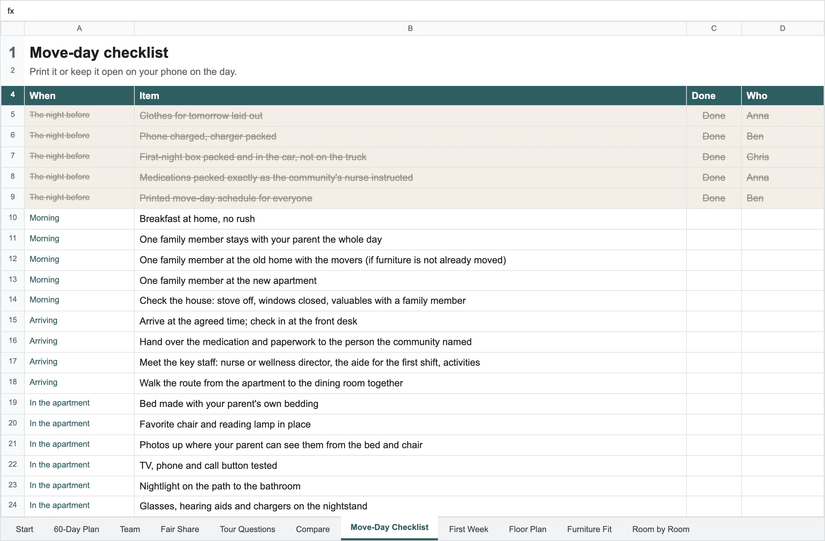This screenshot has width=825, height=541.
Task: Click the 'Print it or keep it open' subtitle
Action: (133, 72)
